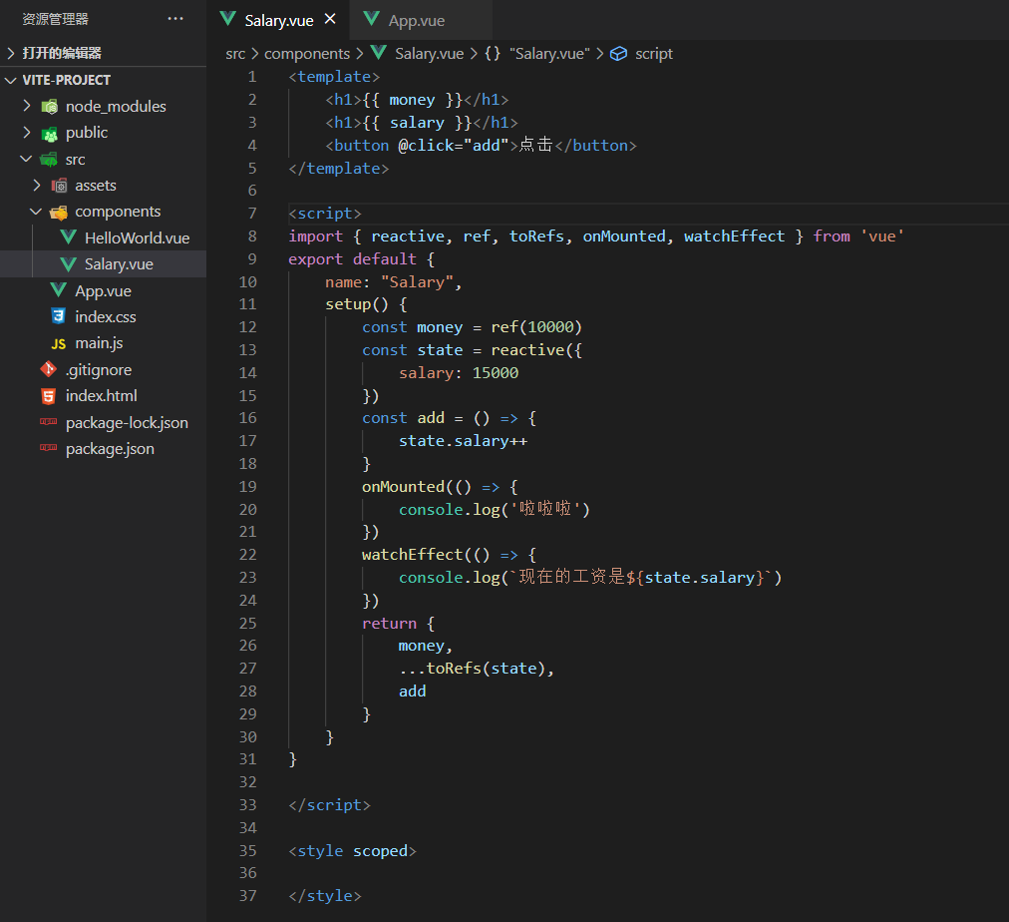The image size is (1009, 922).
Task: Open components from the breadcrumb path
Action: coord(307,53)
